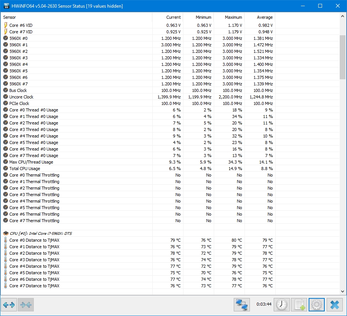
Task: Select Core #5 Thread #0 Usage label
Action: 34,142
